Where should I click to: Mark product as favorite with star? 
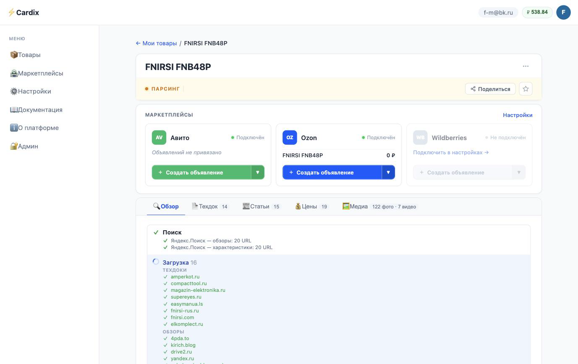(526, 89)
